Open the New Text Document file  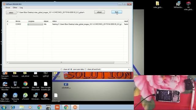point(36,86)
